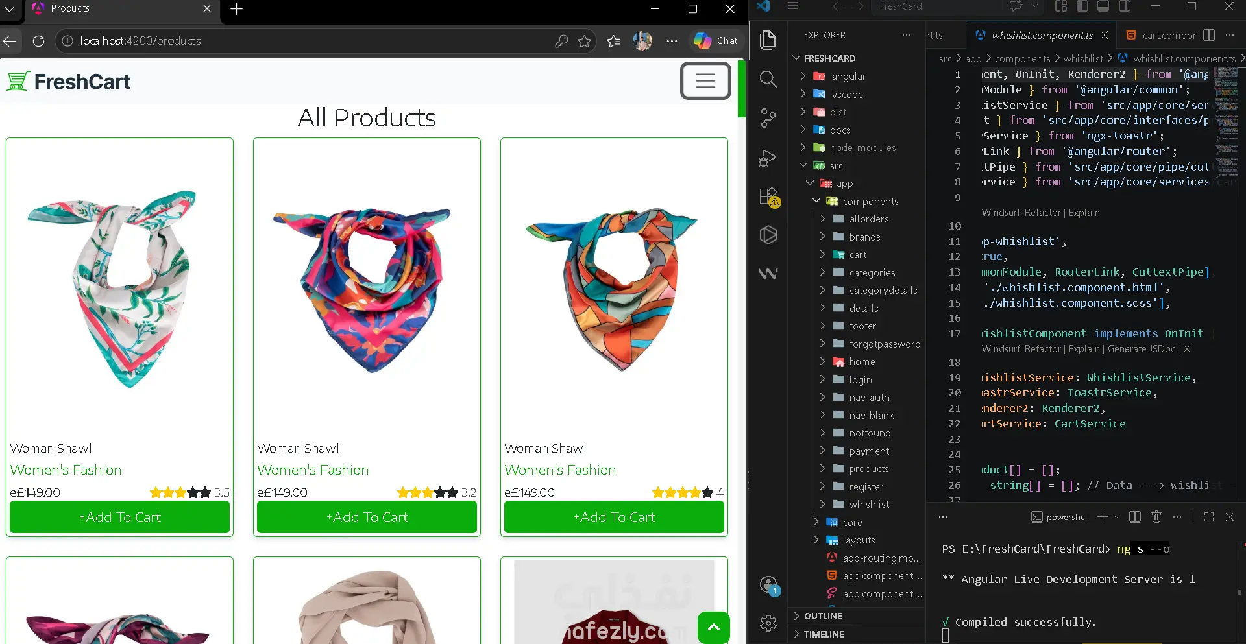Viewport: 1246px width, 644px height.
Task: Open editor More Actions menu
Action: click(x=1230, y=35)
